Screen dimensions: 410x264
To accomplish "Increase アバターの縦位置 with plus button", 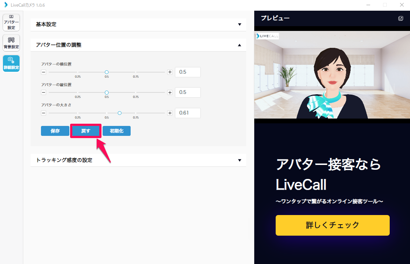I will point(170,92).
